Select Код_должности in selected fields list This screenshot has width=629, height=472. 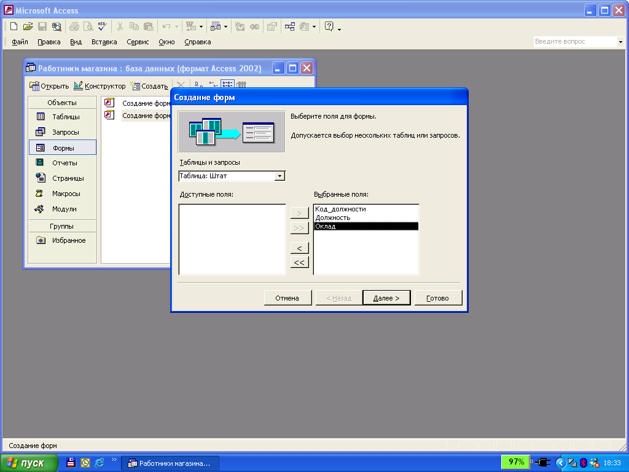366,209
